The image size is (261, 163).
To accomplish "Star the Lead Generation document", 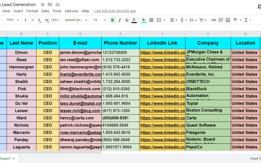I will click(43, 5).
